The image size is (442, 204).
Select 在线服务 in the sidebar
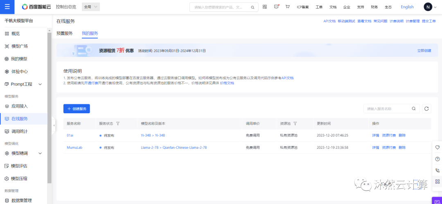click(24, 119)
